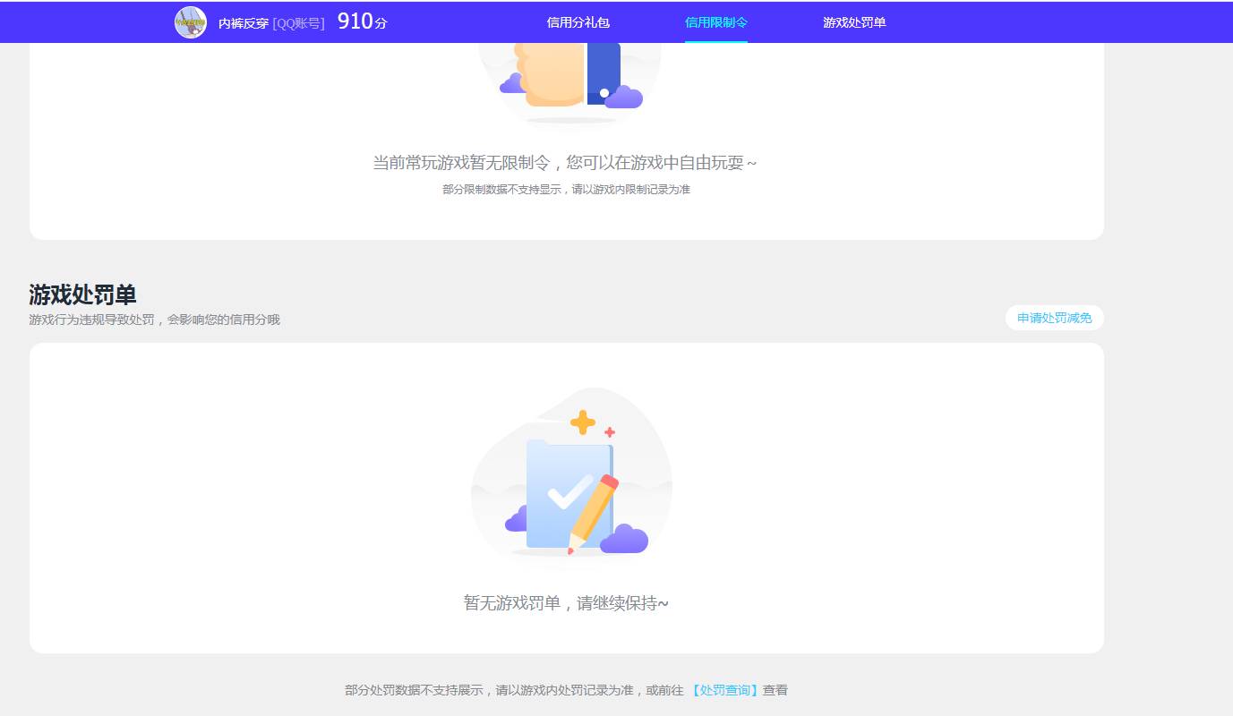Viewport: 1233px width, 716px height.
Task: Click the small red plus near the folder
Action: (609, 434)
